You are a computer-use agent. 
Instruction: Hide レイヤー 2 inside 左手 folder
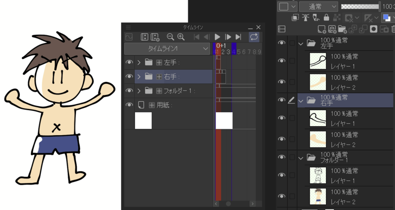click(281, 82)
